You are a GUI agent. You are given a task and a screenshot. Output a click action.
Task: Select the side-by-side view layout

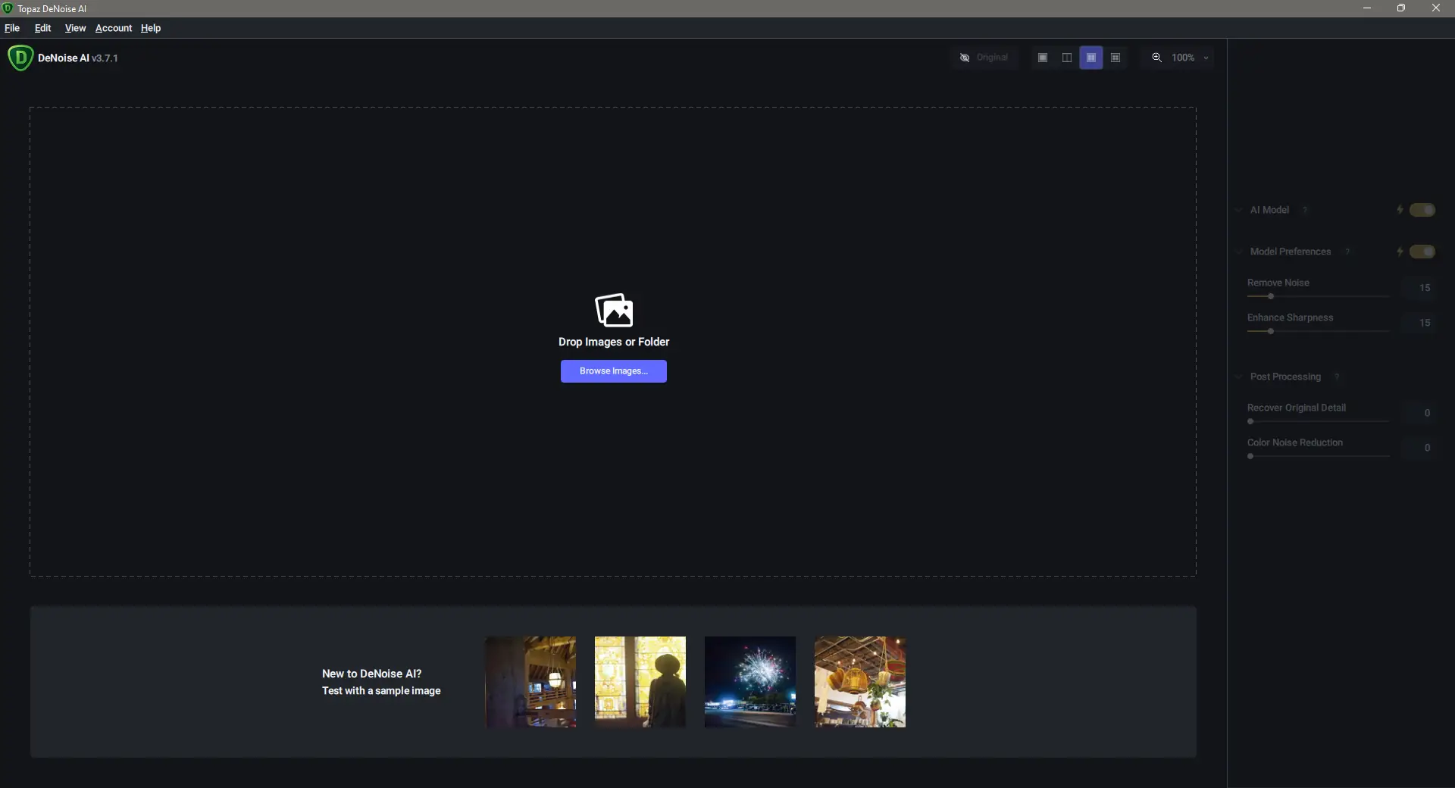pyautogui.click(x=1091, y=58)
